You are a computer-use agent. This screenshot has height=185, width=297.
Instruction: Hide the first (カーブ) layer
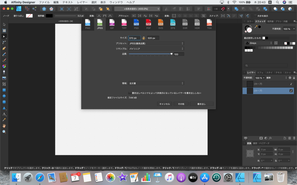pos(291,84)
